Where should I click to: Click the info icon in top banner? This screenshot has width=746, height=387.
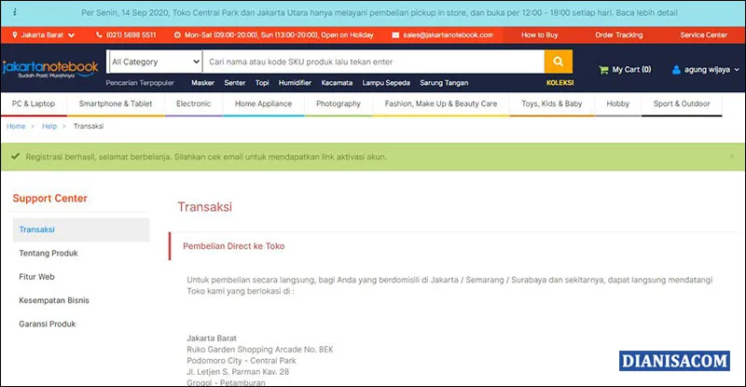[x=15, y=12]
